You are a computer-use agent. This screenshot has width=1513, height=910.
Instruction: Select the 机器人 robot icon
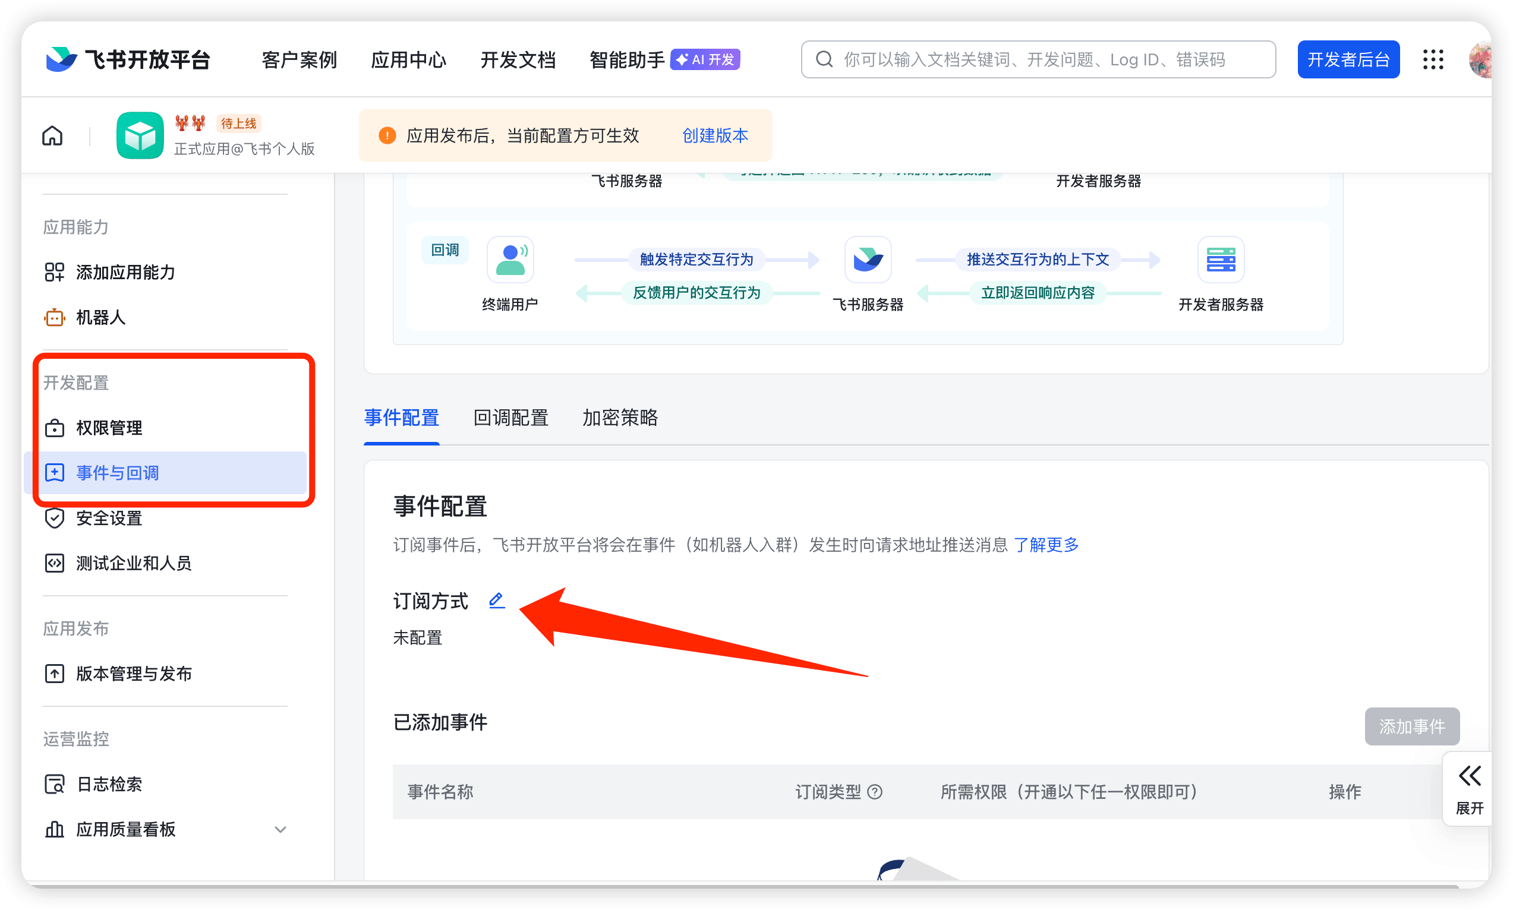(x=55, y=317)
